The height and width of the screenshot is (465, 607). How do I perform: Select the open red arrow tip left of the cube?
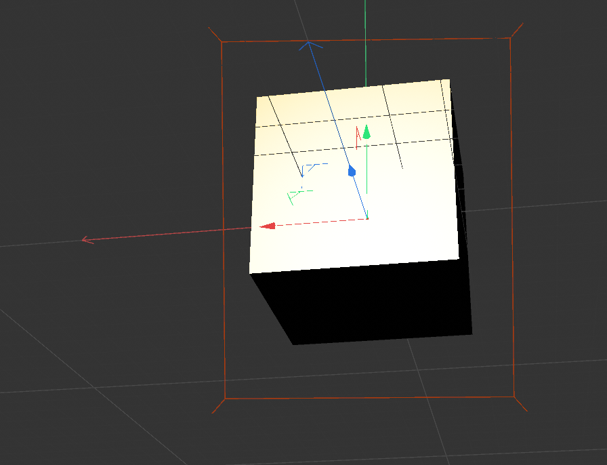coord(85,239)
